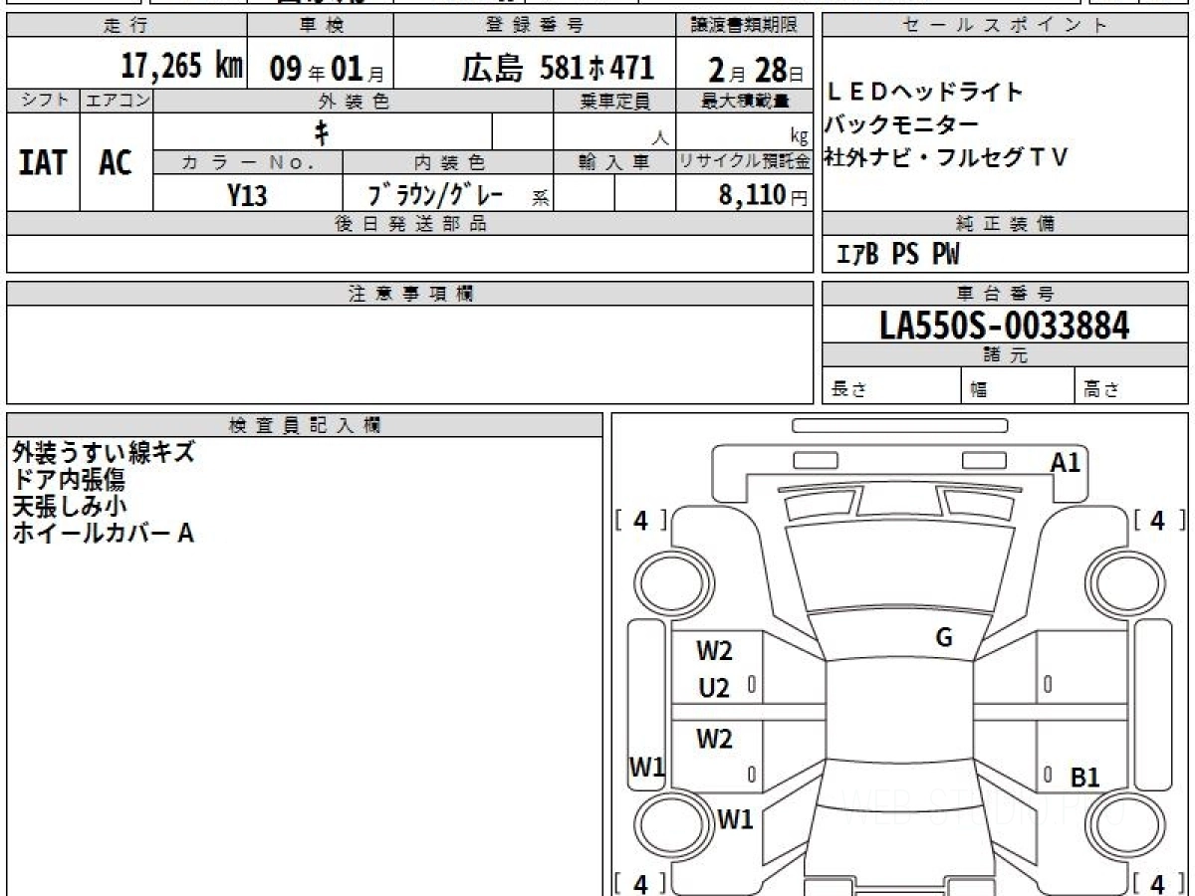Click the W1 mark beside the rear wheel arch
The width and height of the screenshot is (1195, 896).
coord(735,820)
